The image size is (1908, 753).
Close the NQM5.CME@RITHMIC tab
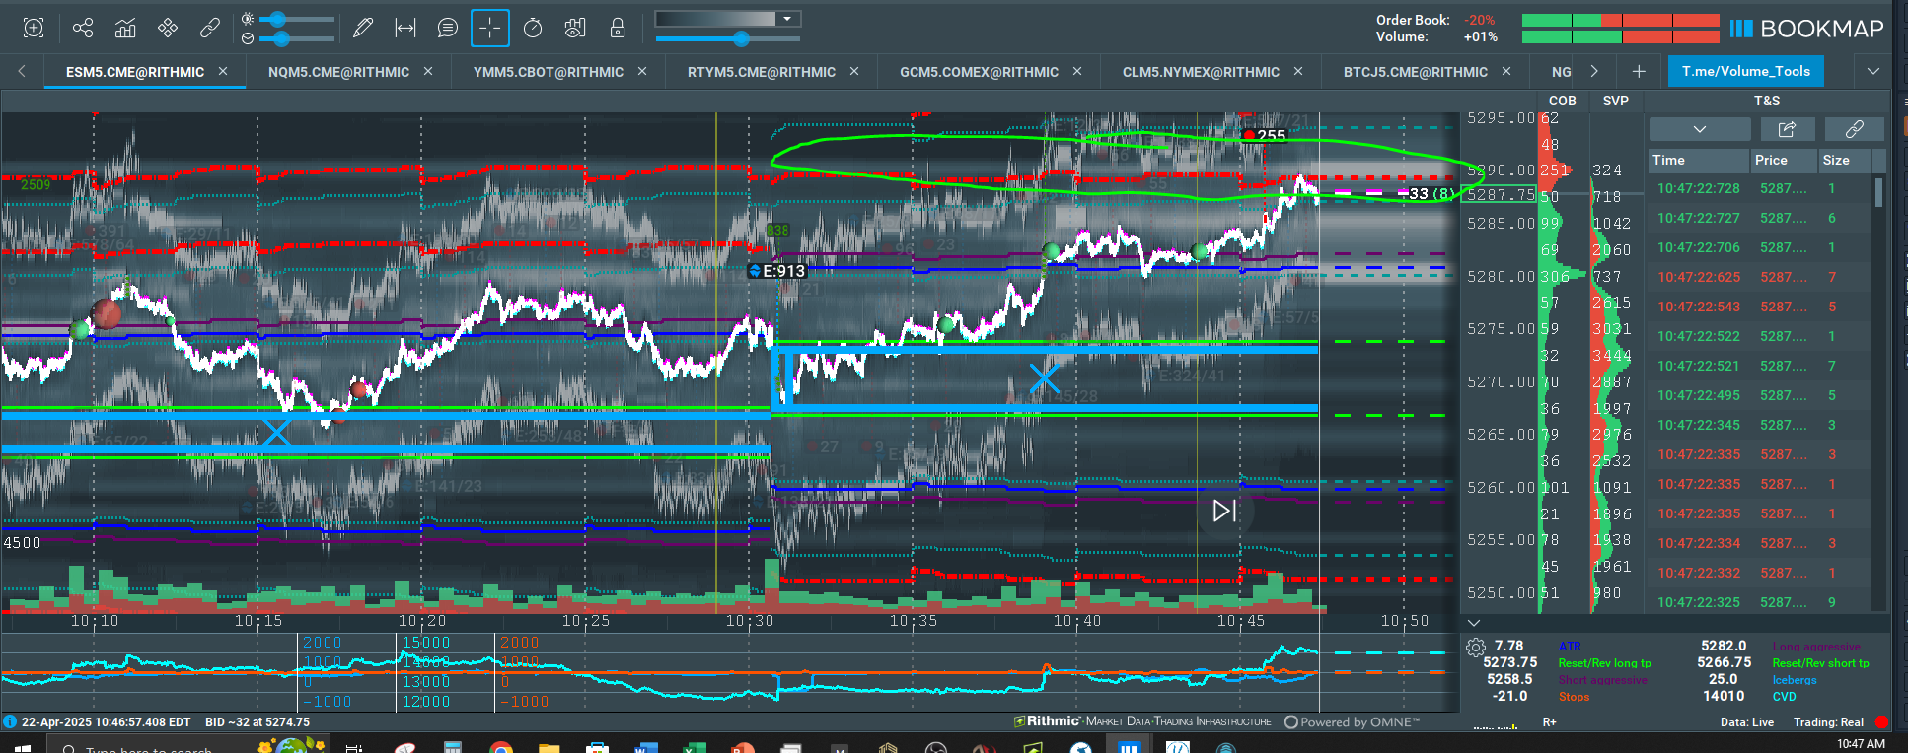[x=428, y=71]
